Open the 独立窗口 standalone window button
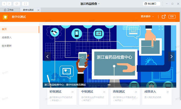Viewport: 181px width, 109px height. pyautogui.click(x=151, y=4)
